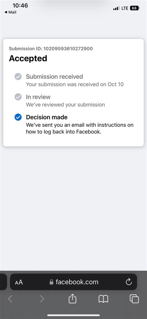Screen dimensions: 147x319
Task: Tap the Accepted heading
Action: coord(28,59)
